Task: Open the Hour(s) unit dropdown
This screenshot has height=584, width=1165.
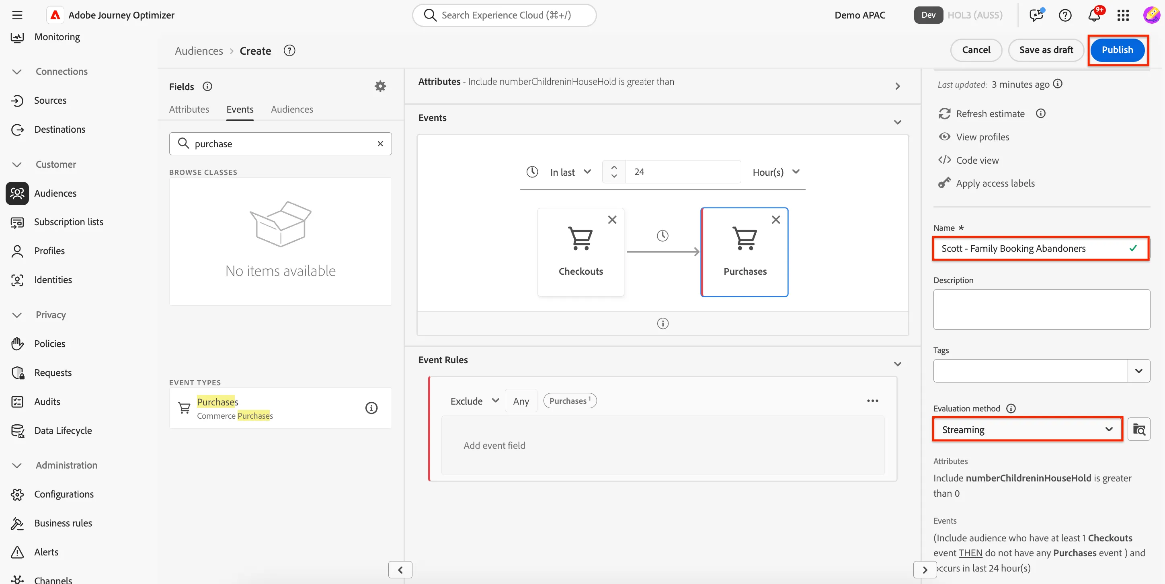Action: (776, 172)
